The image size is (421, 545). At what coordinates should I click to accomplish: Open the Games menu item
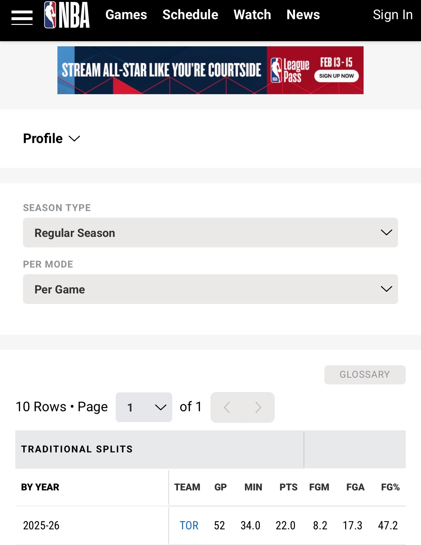pyautogui.click(x=126, y=15)
